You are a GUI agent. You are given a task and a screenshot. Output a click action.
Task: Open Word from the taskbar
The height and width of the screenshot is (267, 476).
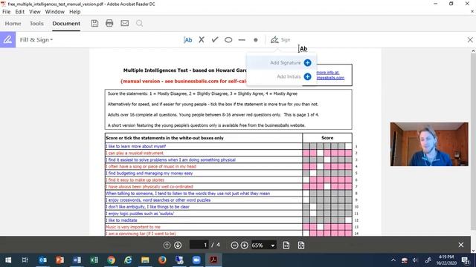[77, 260]
